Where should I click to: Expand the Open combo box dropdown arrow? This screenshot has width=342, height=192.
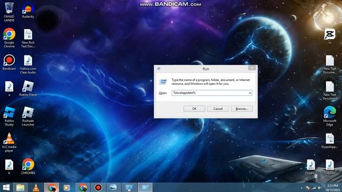pos(250,93)
